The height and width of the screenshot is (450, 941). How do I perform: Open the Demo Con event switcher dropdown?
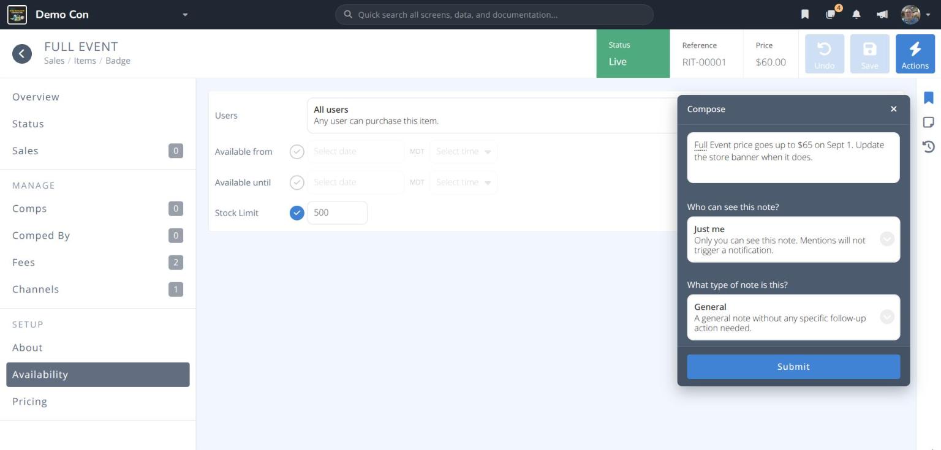click(185, 15)
